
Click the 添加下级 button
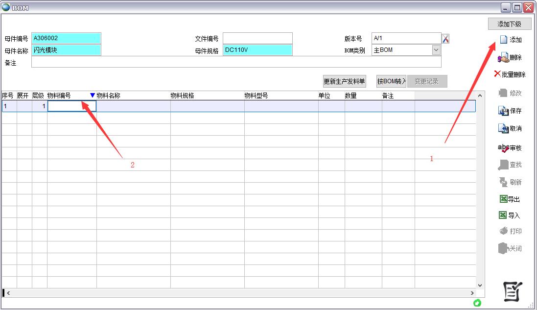pos(509,24)
